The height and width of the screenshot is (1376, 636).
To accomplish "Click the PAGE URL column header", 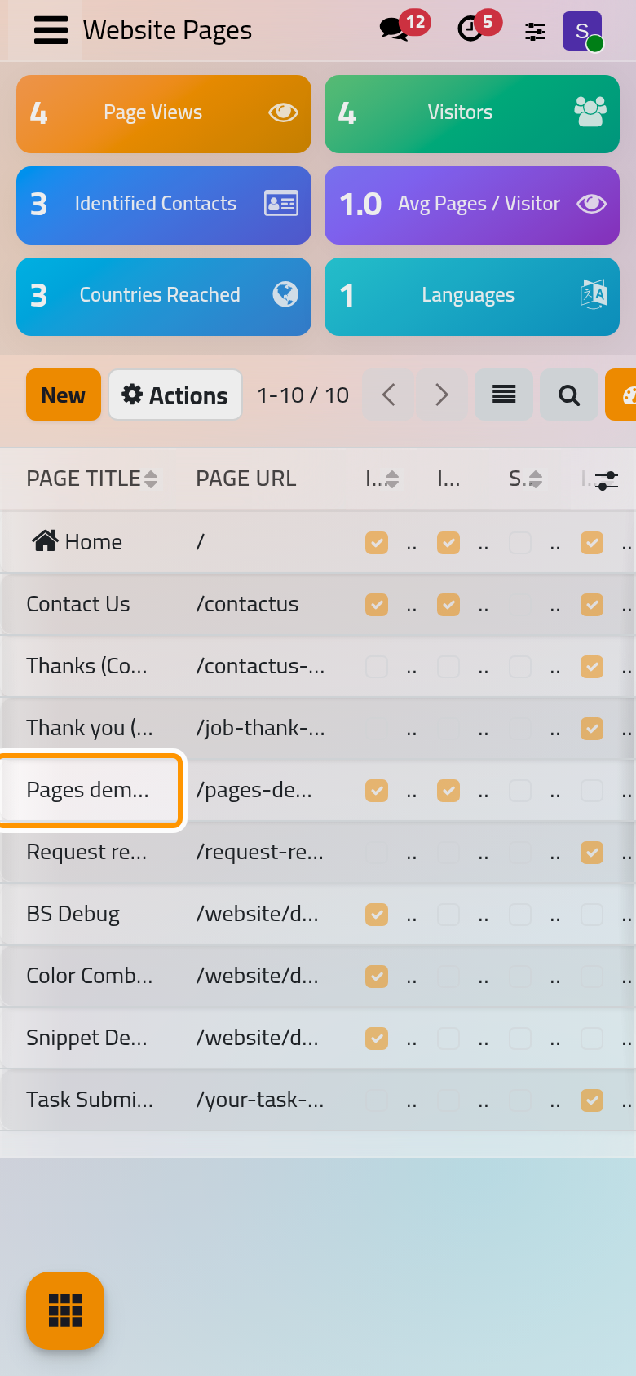I will tap(245, 479).
